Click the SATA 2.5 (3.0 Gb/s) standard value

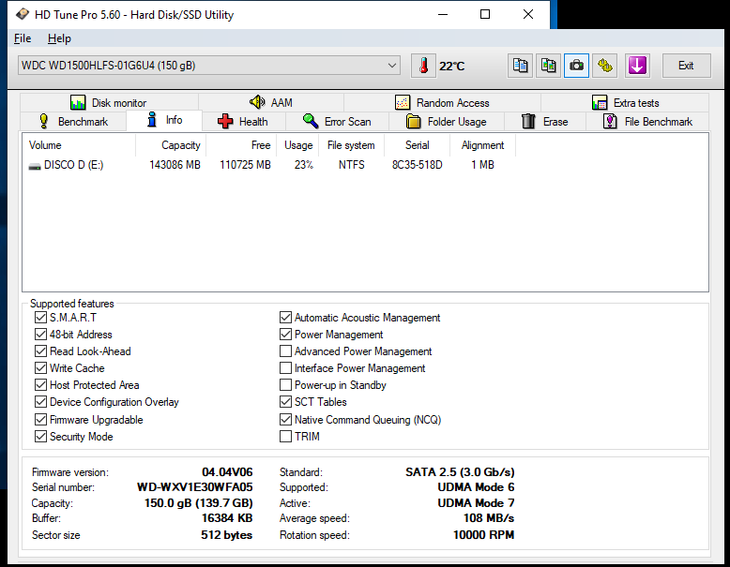click(460, 472)
